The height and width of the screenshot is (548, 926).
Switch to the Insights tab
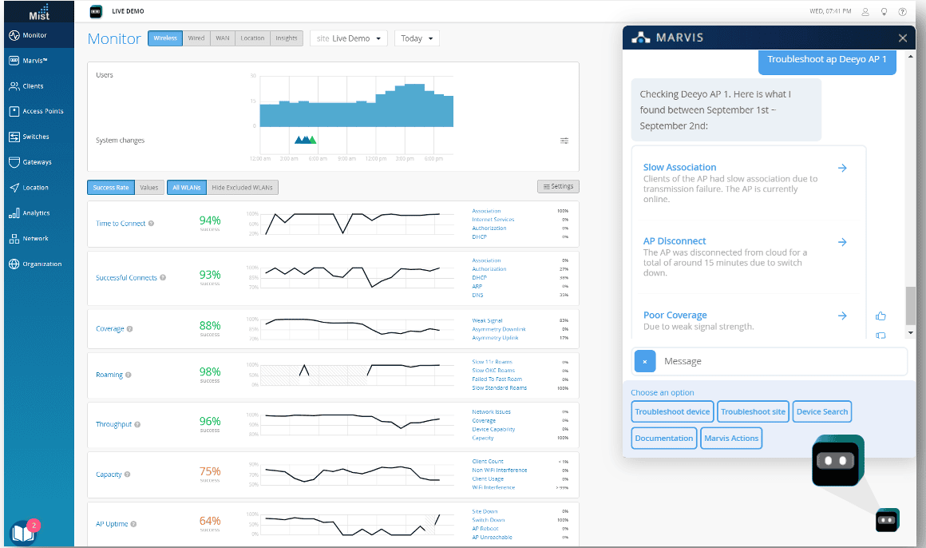pos(287,38)
